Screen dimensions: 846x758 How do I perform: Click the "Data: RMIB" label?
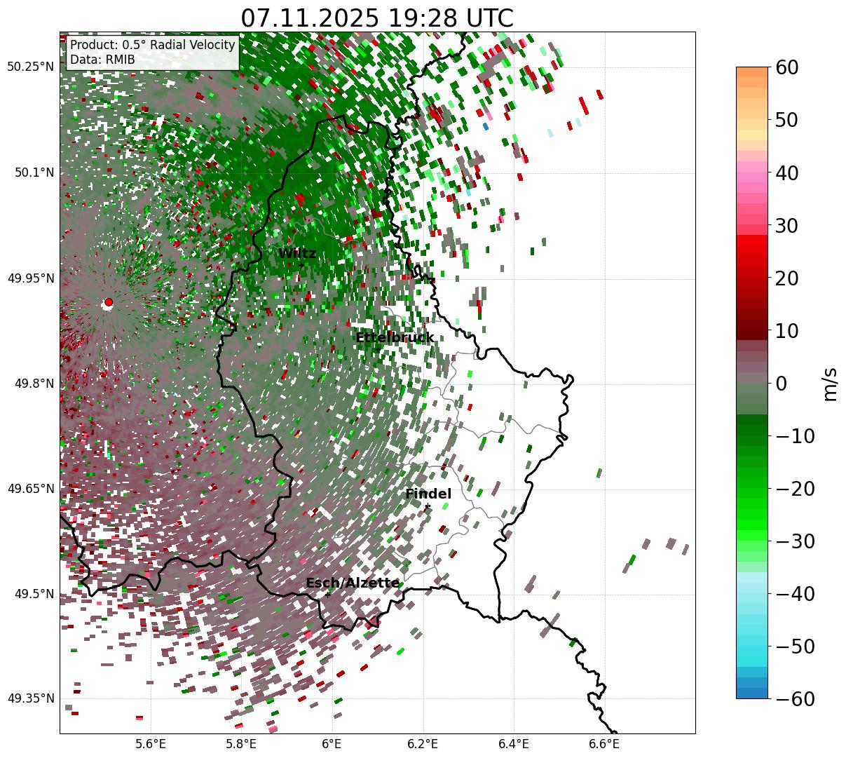point(102,60)
